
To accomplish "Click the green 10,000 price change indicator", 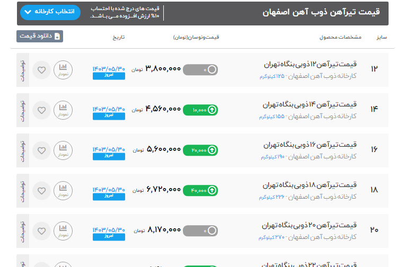I will coord(200,110).
